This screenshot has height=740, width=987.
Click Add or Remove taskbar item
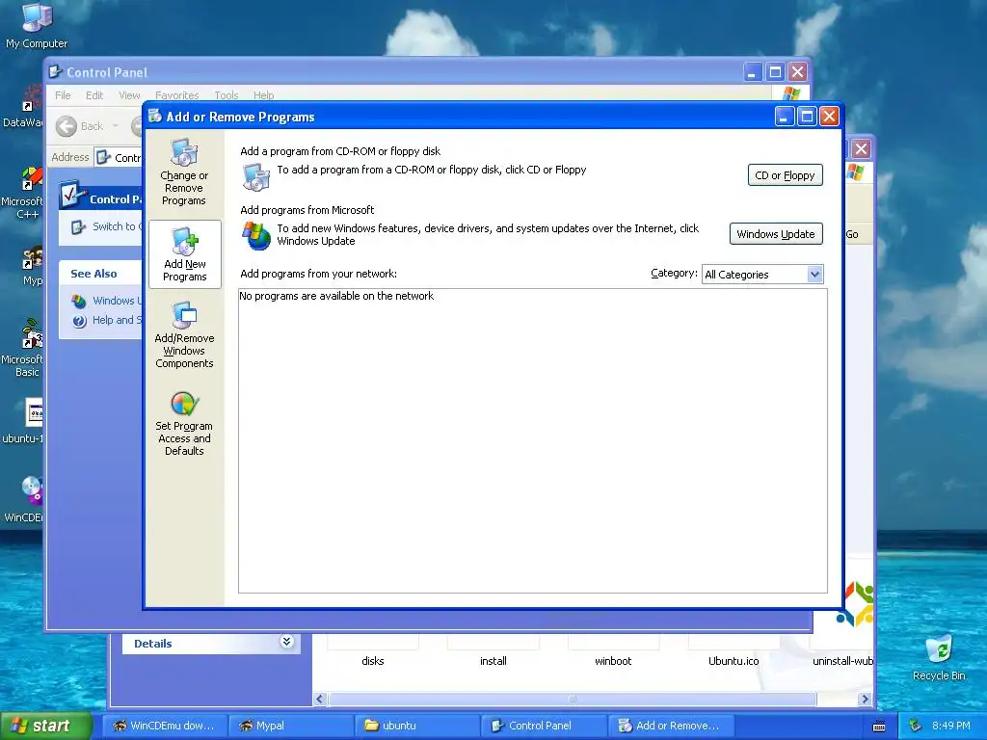(x=671, y=726)
